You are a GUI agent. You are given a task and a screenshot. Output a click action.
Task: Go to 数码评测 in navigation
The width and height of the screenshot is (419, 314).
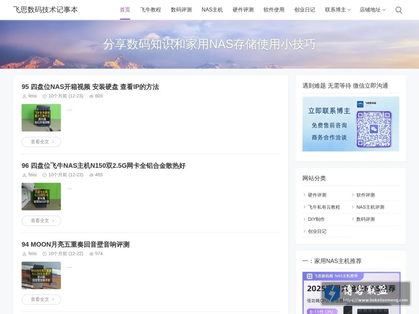(181, 10)
